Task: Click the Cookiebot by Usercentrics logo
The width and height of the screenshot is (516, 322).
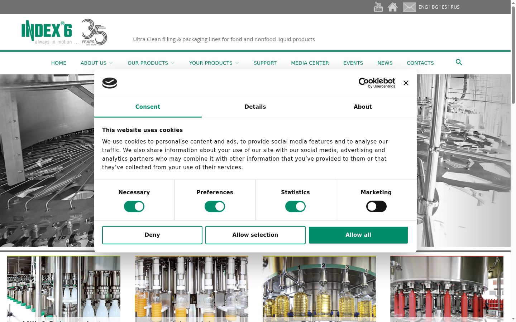Action: 377,83
